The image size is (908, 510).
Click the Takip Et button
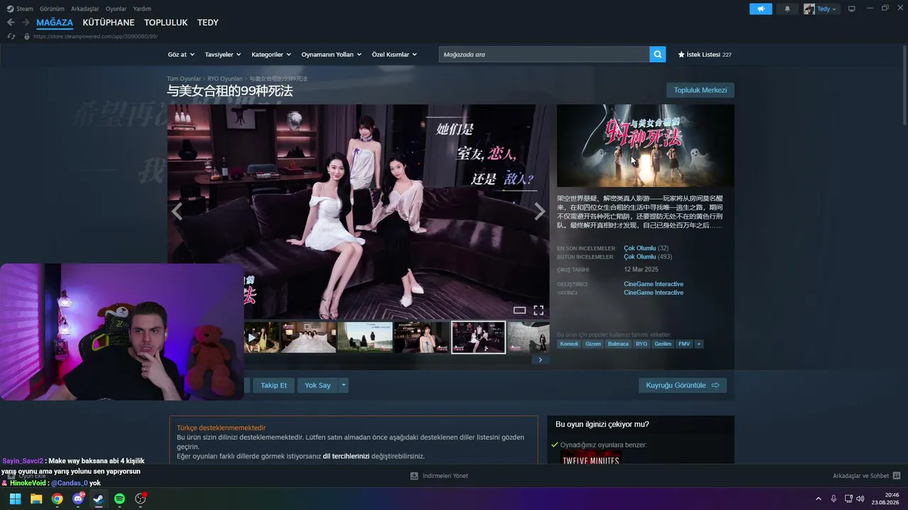coord(274,385)
